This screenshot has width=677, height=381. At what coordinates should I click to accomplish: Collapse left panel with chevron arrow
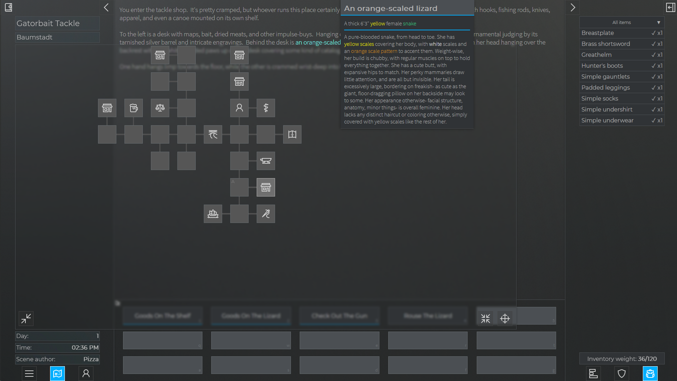pos(106,7)
